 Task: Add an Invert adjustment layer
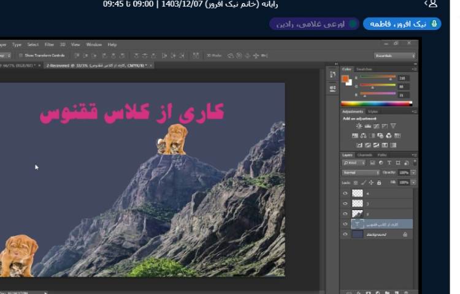359,145
